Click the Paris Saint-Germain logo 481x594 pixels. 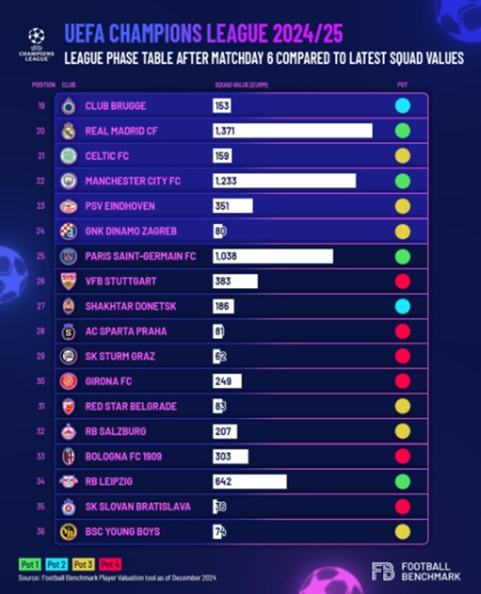point(68,256)
